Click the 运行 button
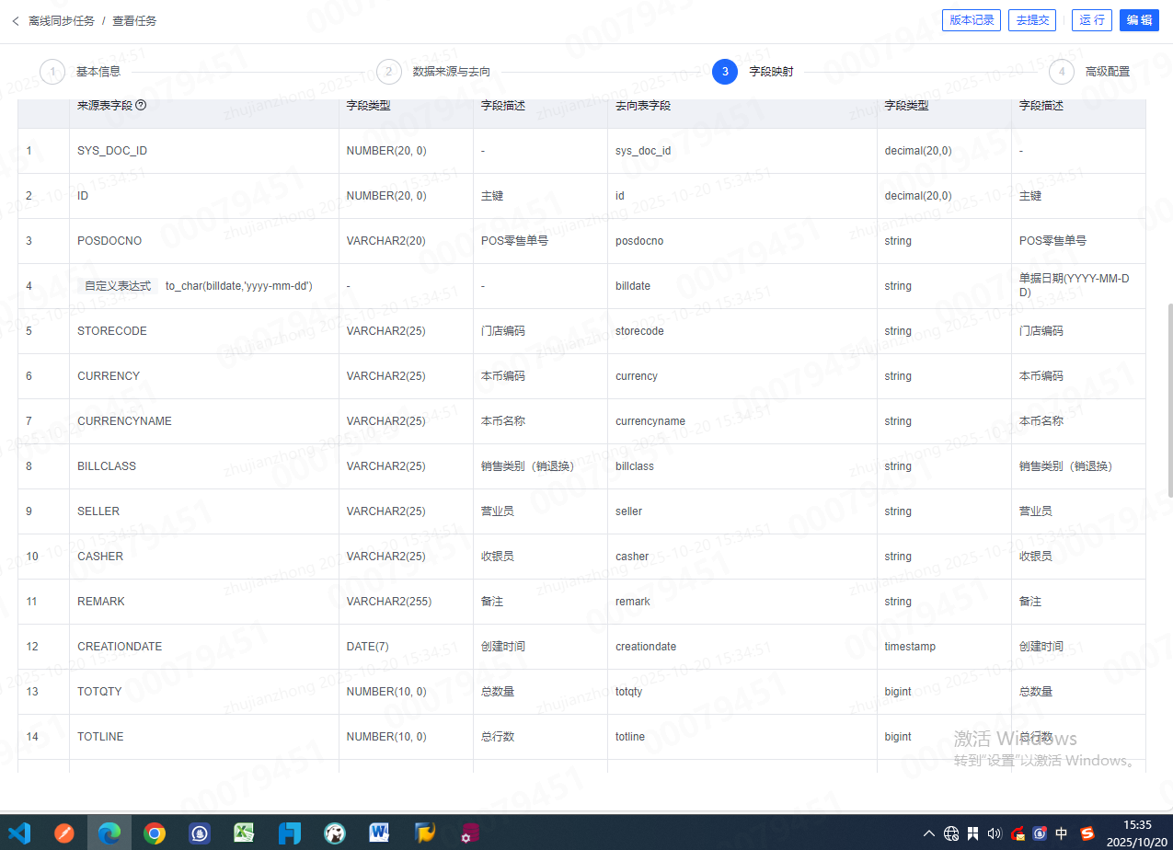The height and width of the screenshot is (850, 1173). click(x=1092, y=20)
